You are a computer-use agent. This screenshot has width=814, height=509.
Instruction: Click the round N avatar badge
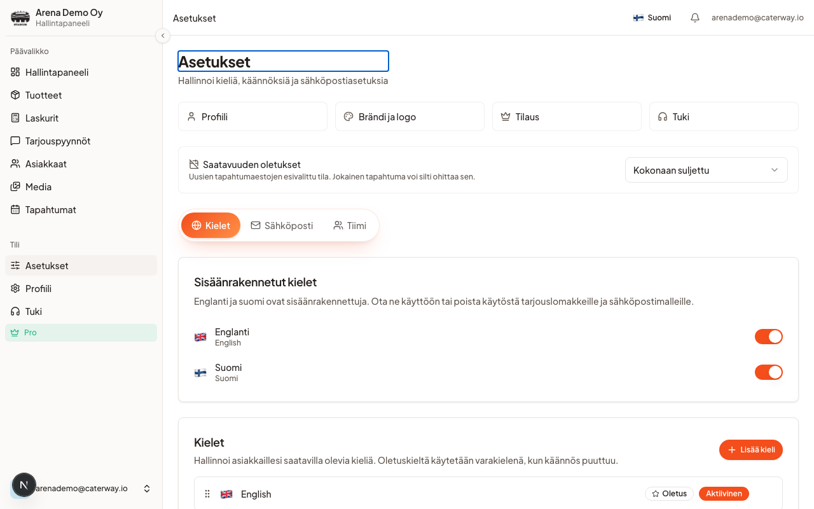tap(24, 485)
